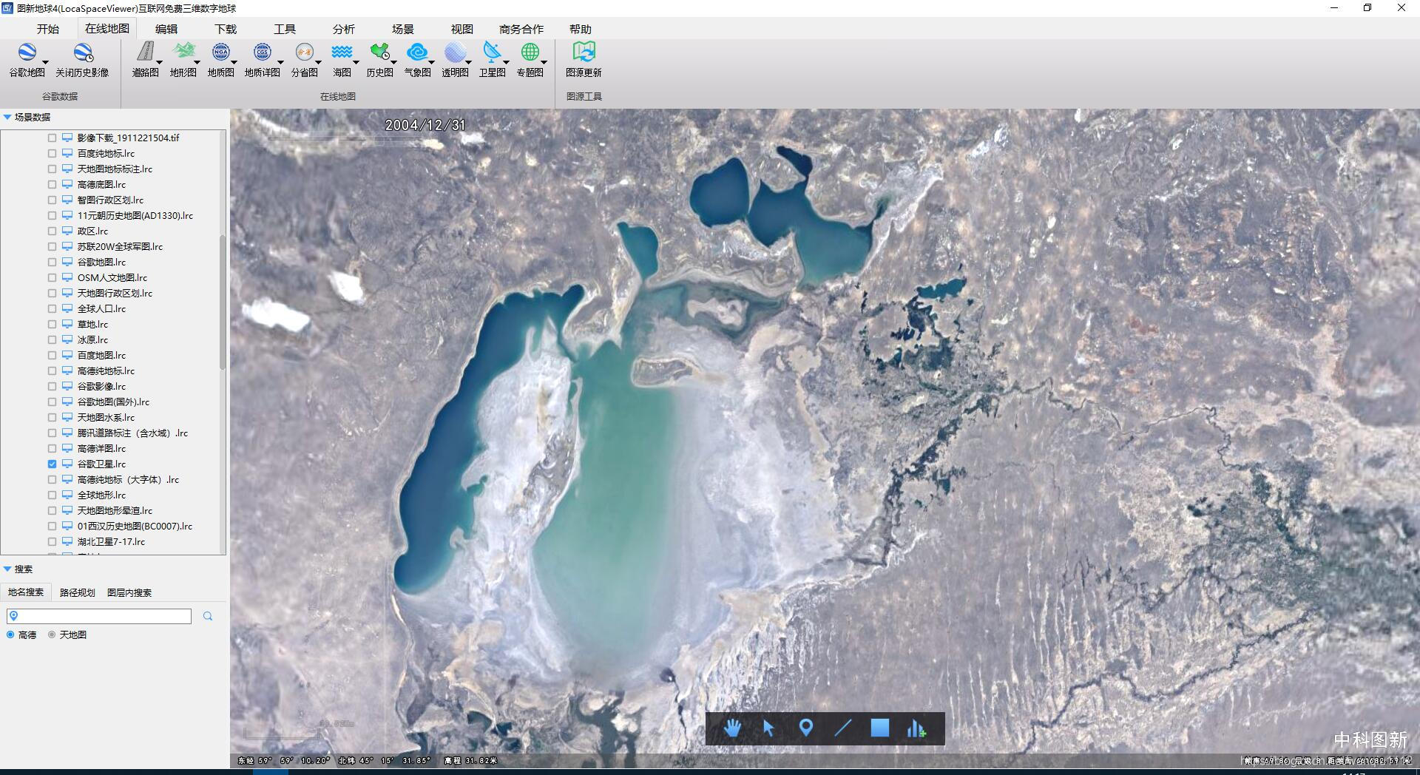The height and width of the screenshot is (775, 1420).
Task: Click the place name search input field
Action: click(x=99, y=616)
